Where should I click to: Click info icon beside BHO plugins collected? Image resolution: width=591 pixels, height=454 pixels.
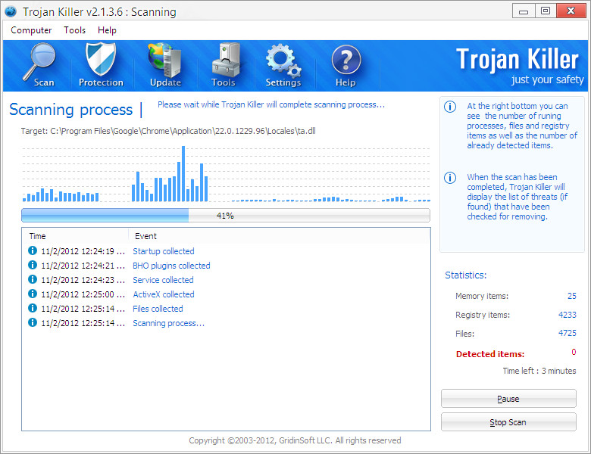(x=33, y=265)
